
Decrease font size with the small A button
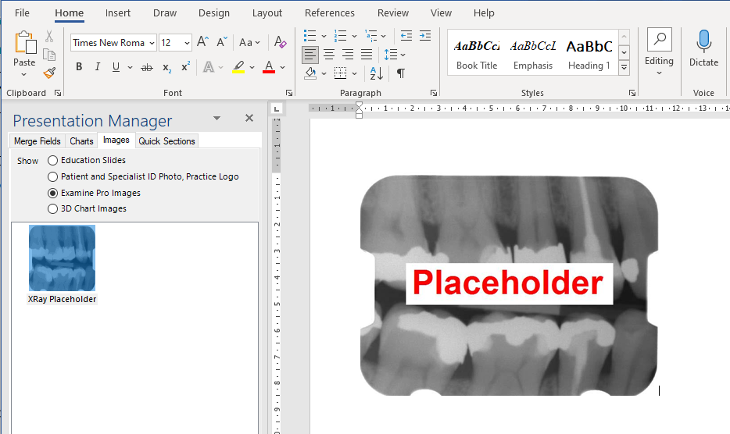222,42
